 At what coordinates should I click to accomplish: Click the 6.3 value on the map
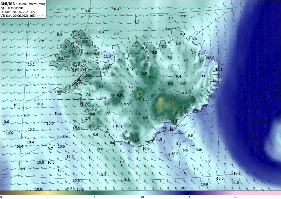tap(145, 118)
